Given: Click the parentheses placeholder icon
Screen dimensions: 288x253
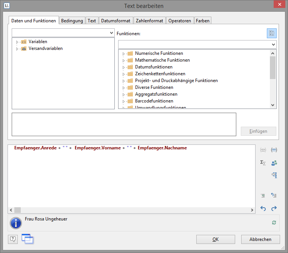Looking at the screenshot, I should click(x=274, y=150).
